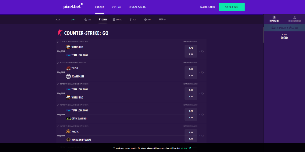Click the coupon panel scrollbar
Viewport: 305px width, 152px height.
pyautogui.click(x=264, y=35)
